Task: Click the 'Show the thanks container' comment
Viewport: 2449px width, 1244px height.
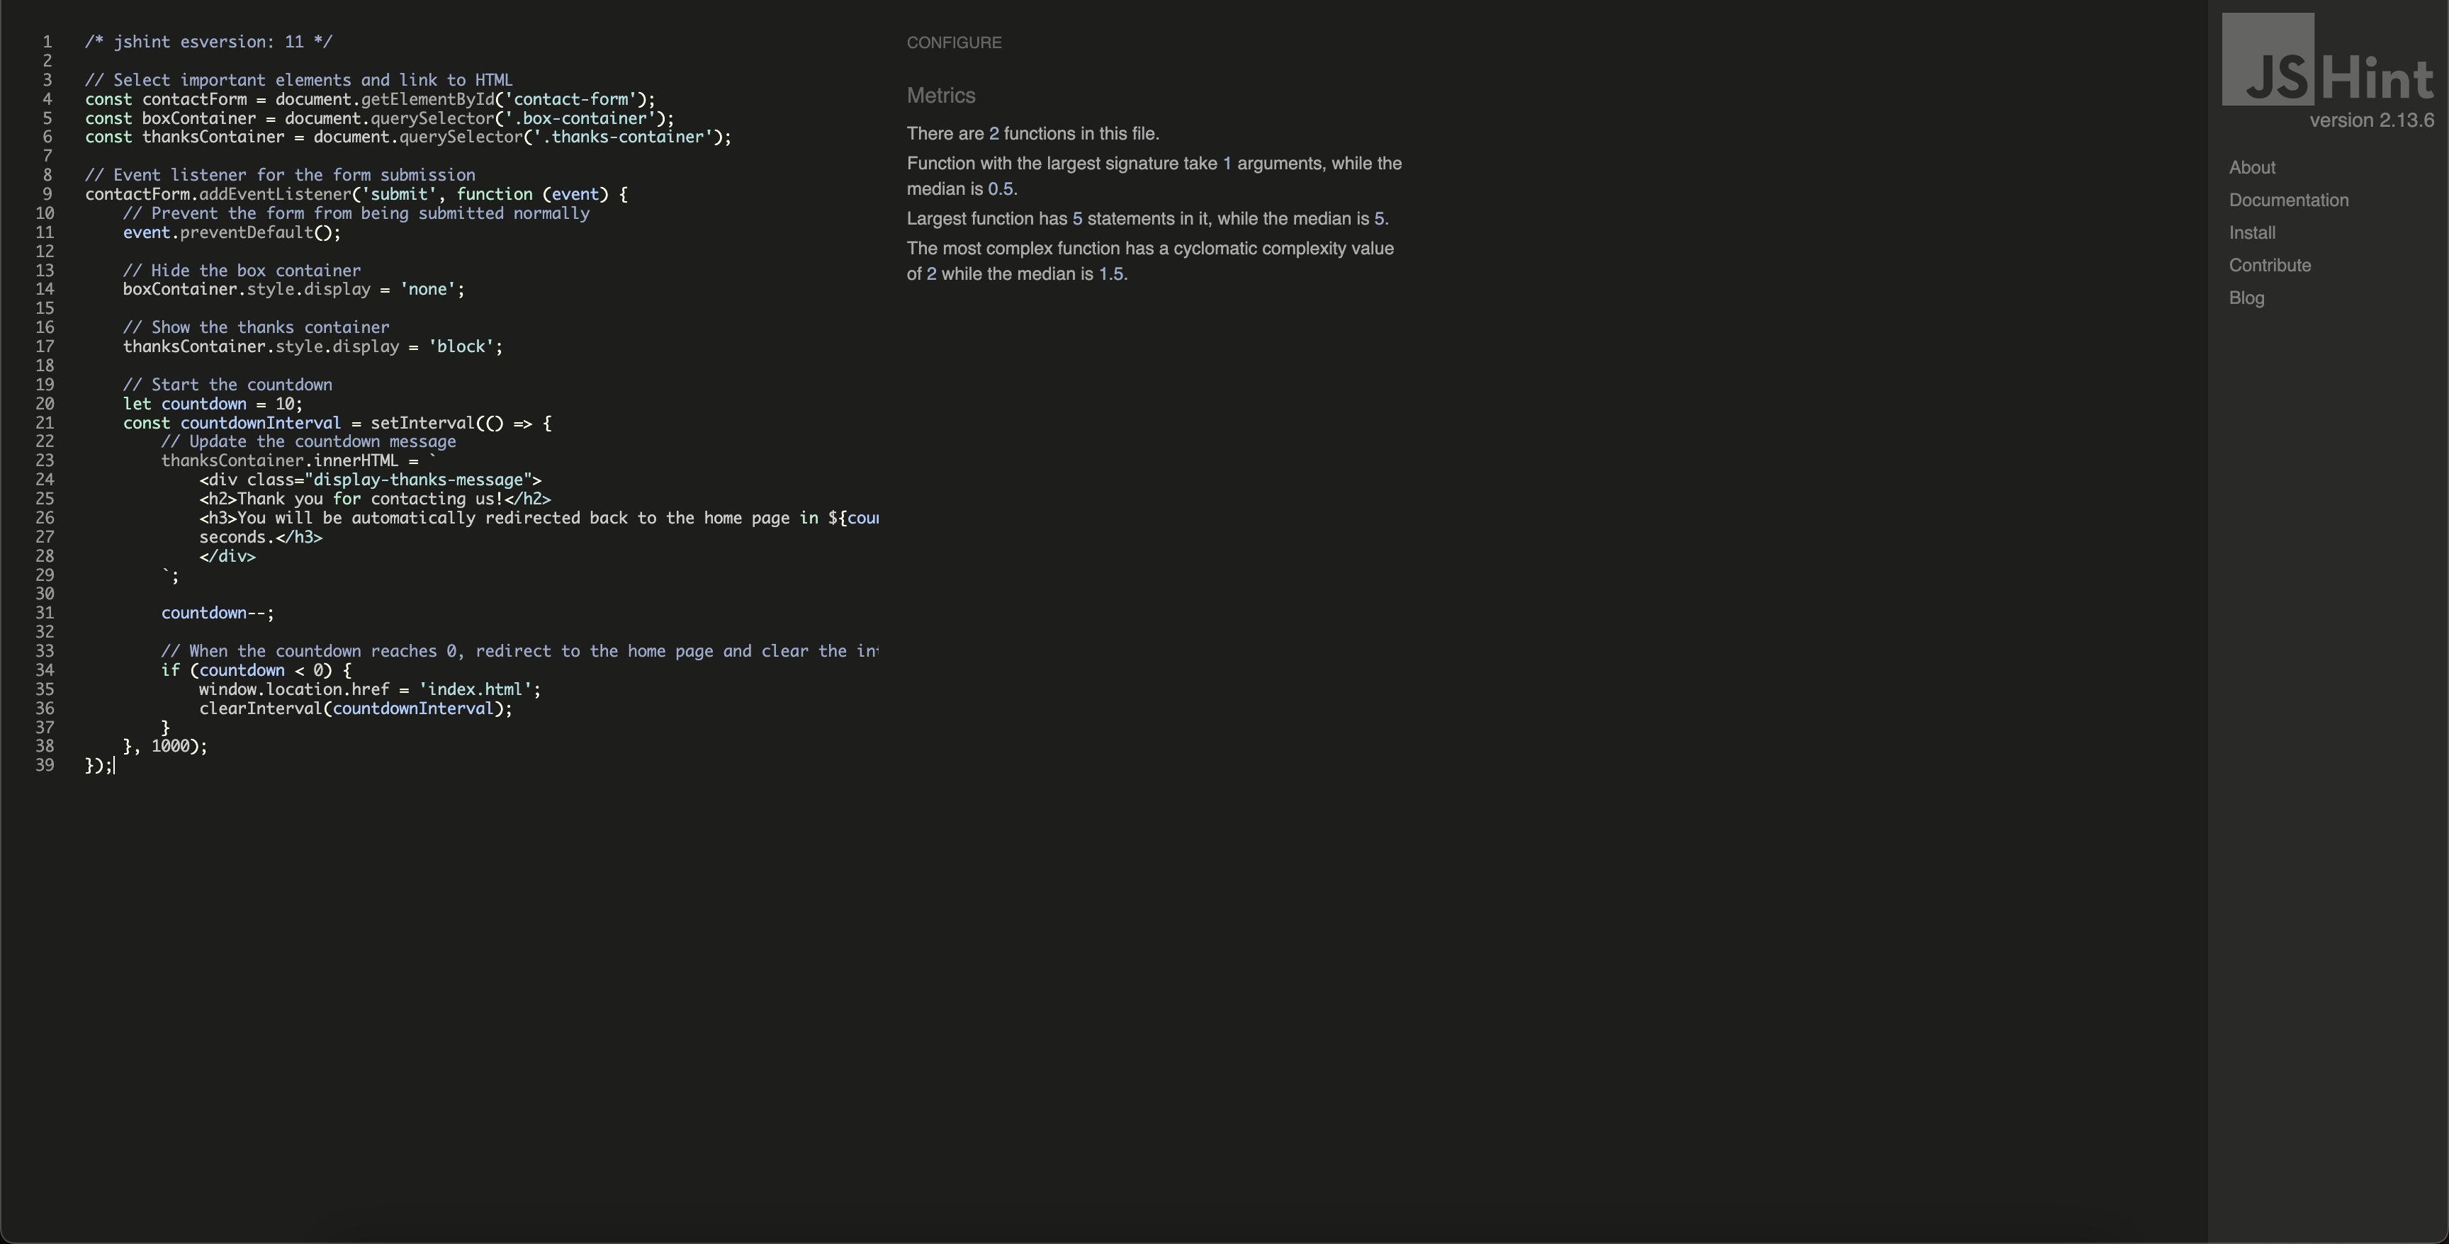Action: click(256, 327)
